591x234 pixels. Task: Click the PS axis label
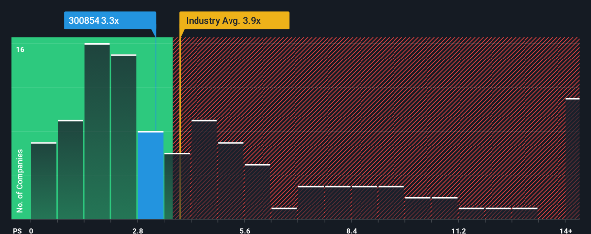click(17, 231)
